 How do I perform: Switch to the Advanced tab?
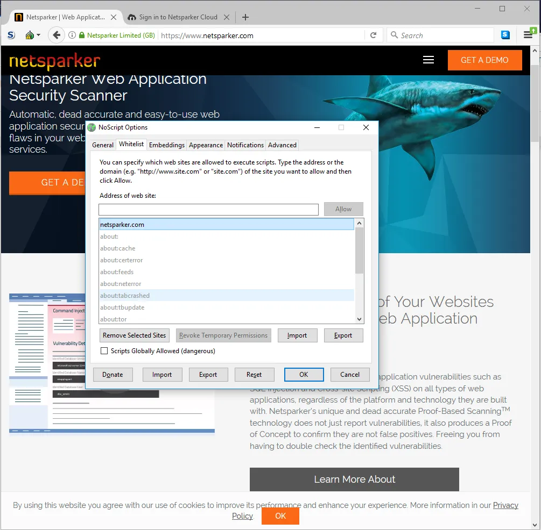pyautogui.click(x=282, y=145)
